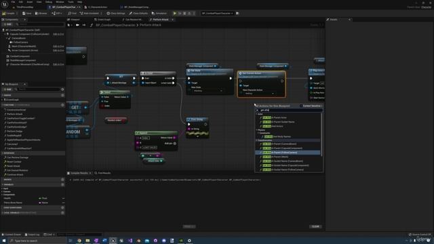
Task: Click the Unreal Engine logo icon
Action: 5,4
